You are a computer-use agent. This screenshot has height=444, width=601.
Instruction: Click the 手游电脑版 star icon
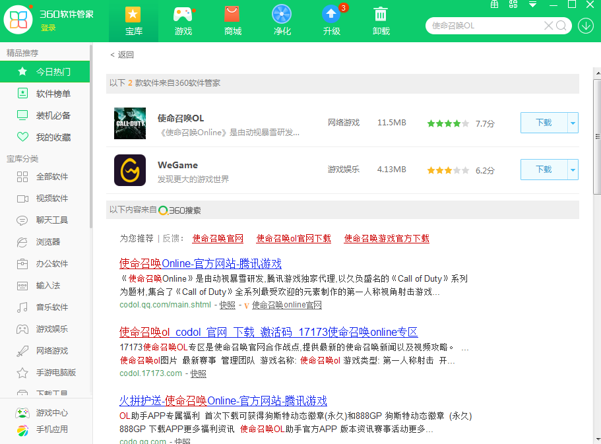click(22, 373)
